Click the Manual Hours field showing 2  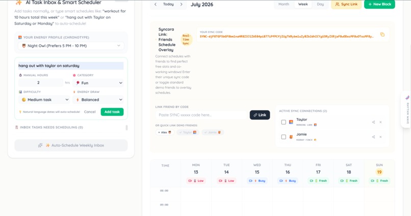[x=41, y=82]
